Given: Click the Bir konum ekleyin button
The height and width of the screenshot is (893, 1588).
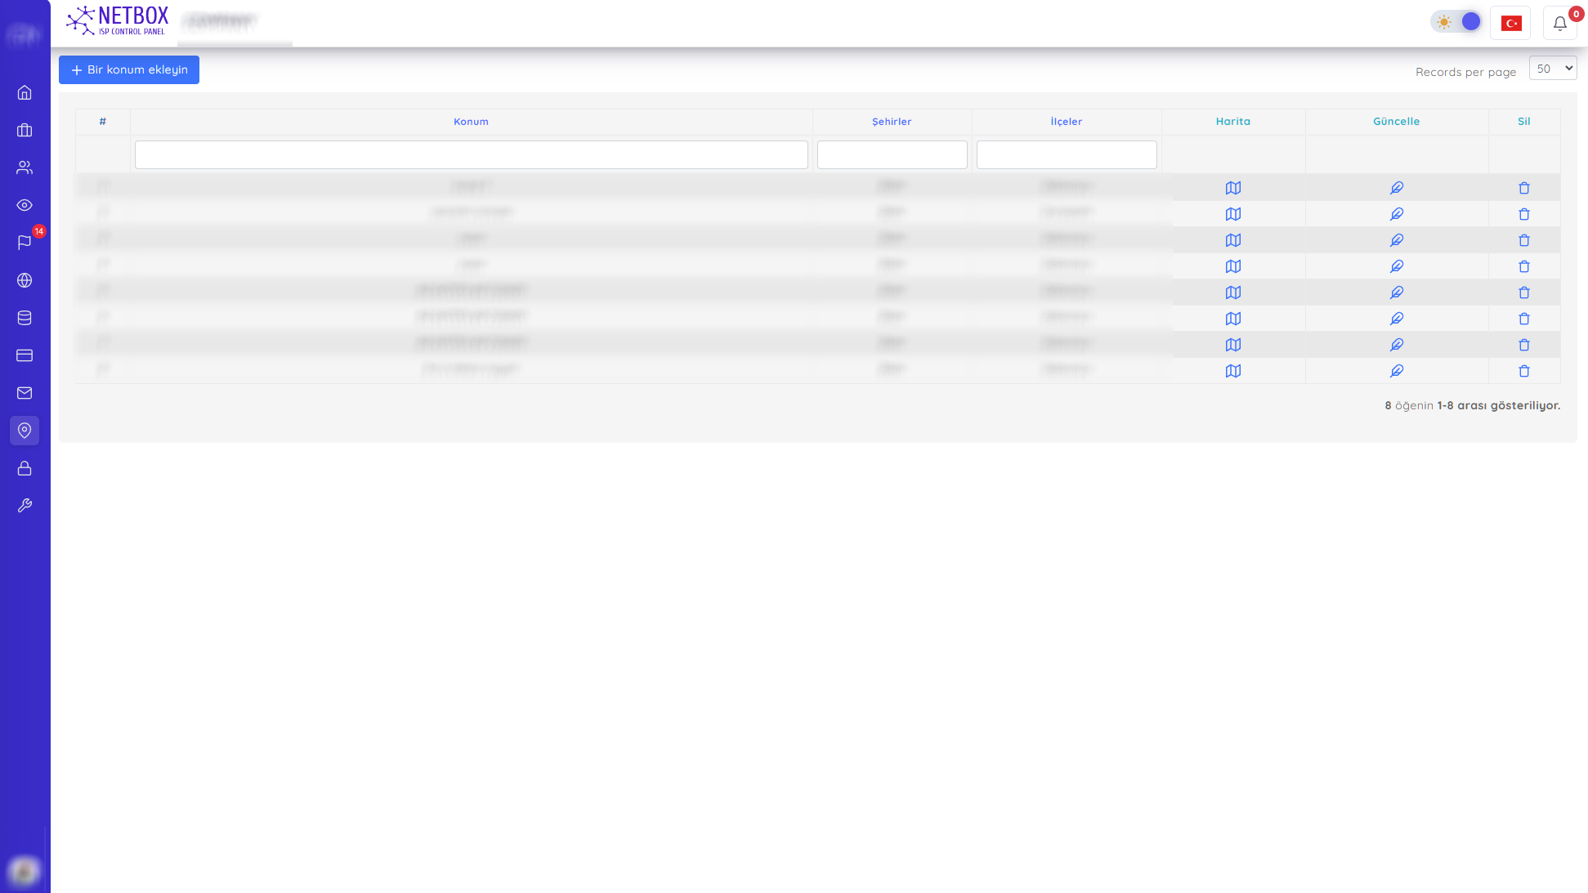Looking at the screenshot, I should [129, 69].
